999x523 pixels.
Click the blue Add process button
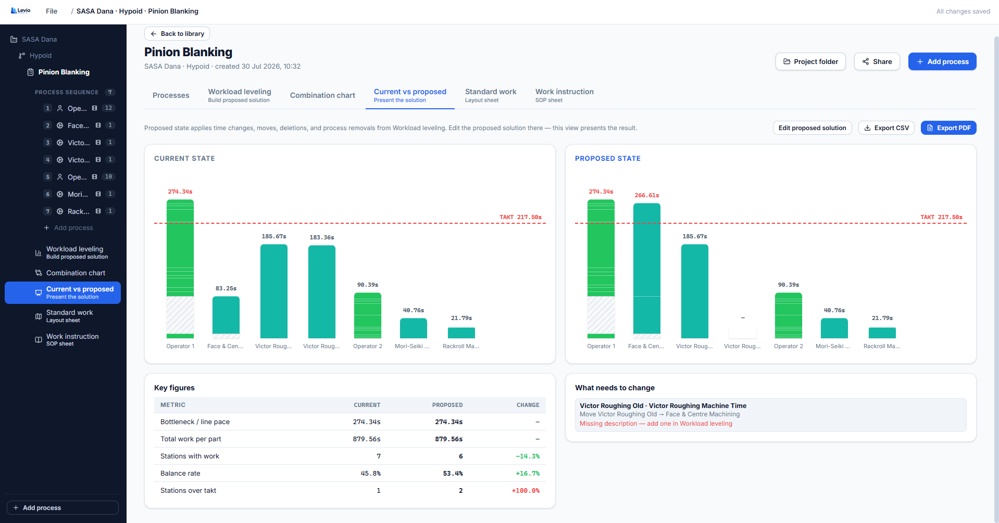(942, 61)
